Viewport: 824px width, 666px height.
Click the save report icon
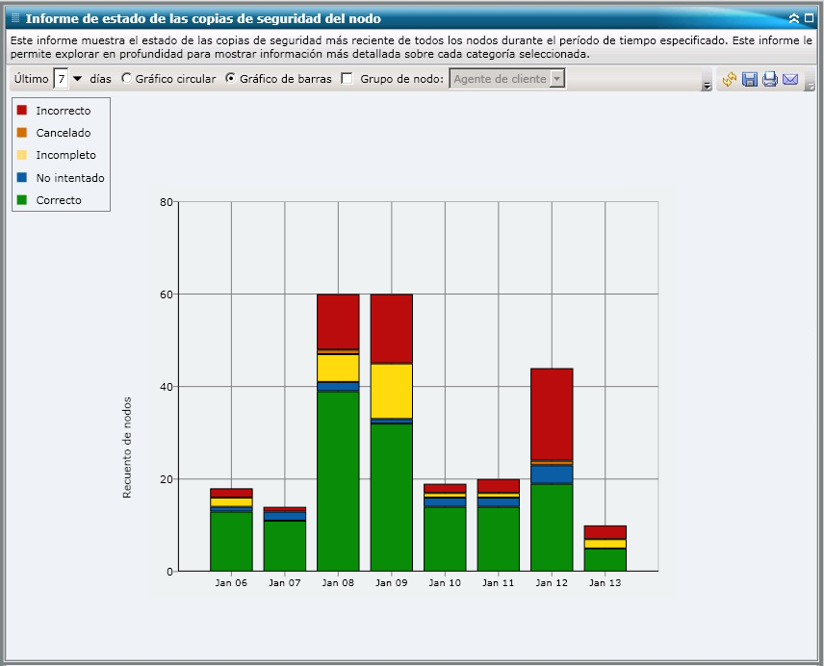click(x=750, y=80)
